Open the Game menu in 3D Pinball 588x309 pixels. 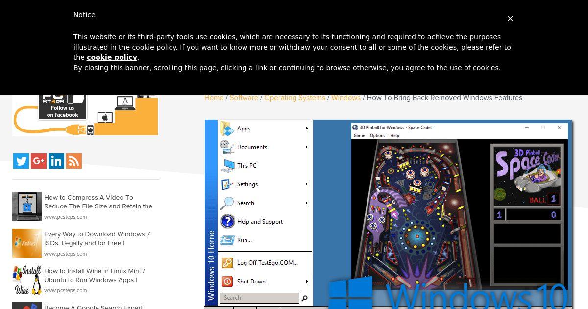pos(360,136)
